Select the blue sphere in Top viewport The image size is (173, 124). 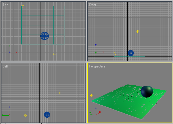point(44,36)
